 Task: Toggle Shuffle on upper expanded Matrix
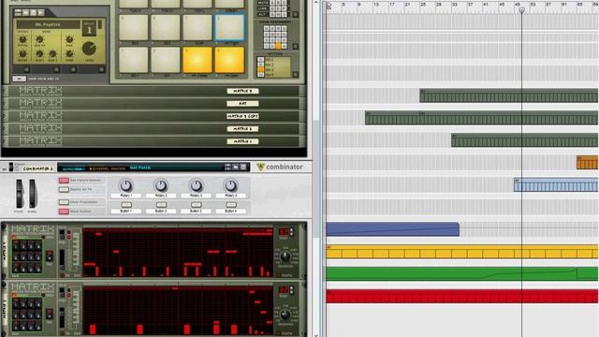pyautogui.click(x=279, y=274)
